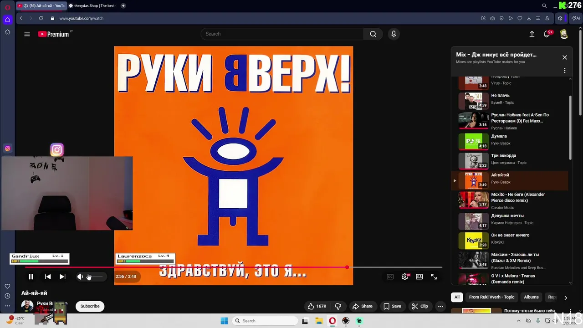Pause the video with the pause button
The width and height of the screenshot is (583, 328).
pyautogui.click(x=31, y=277)
